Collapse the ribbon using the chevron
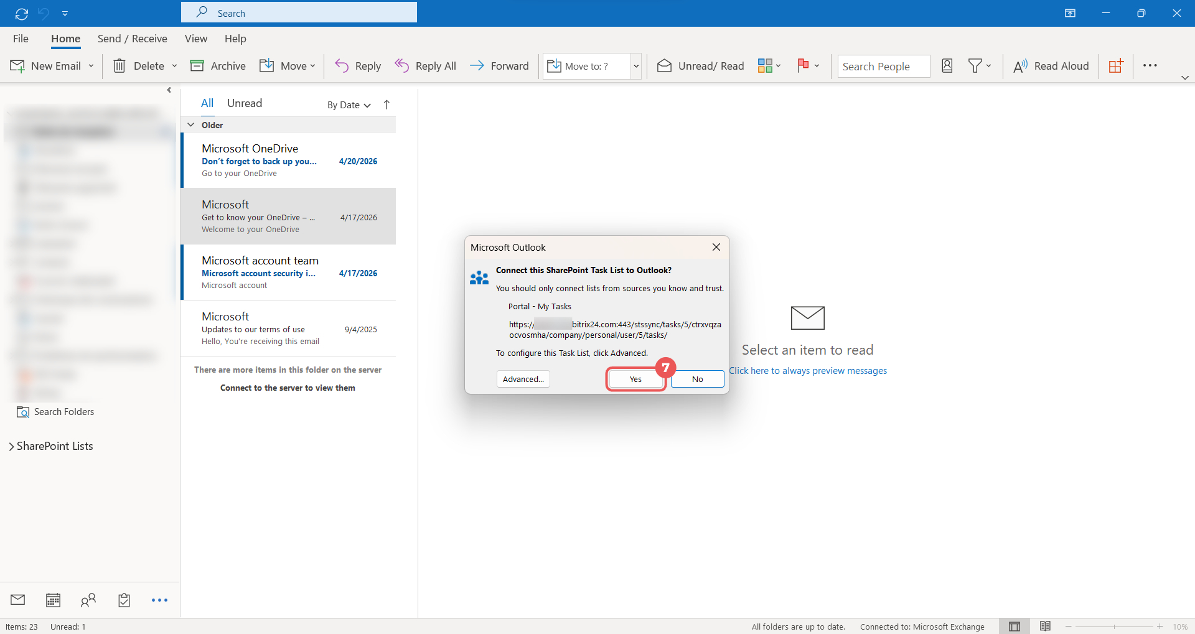1195x634 pixels. tap(1185, 78)
